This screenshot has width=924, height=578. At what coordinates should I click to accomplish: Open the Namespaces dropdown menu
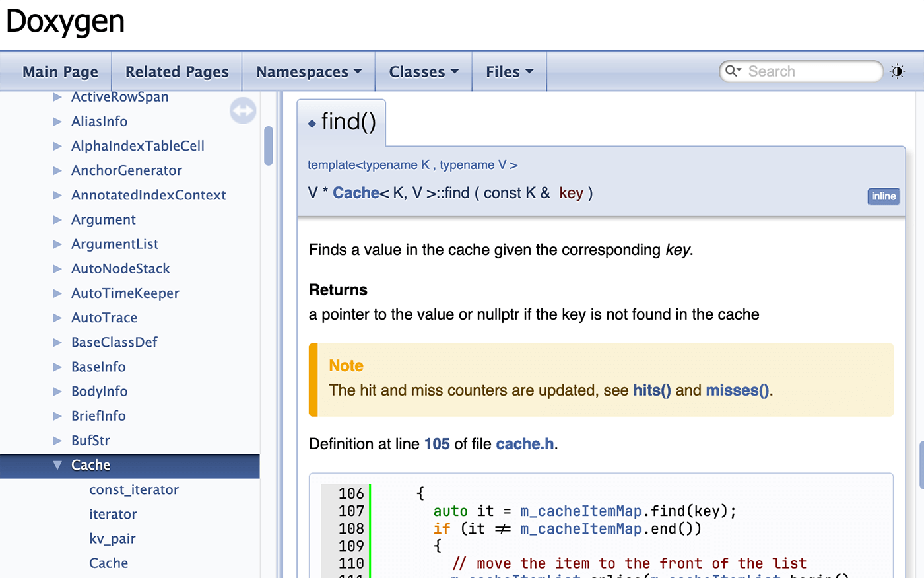click(309, 71)
